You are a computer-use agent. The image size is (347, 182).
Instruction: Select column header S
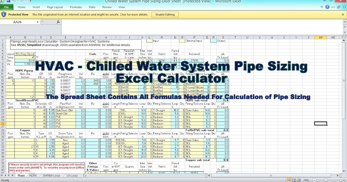pos(223,38)
